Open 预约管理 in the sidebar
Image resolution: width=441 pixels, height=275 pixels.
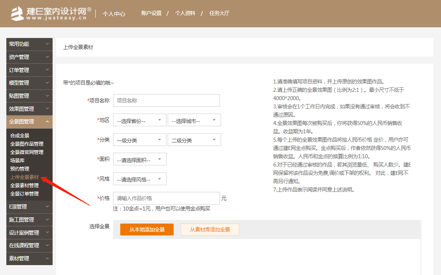click(20, 169)
